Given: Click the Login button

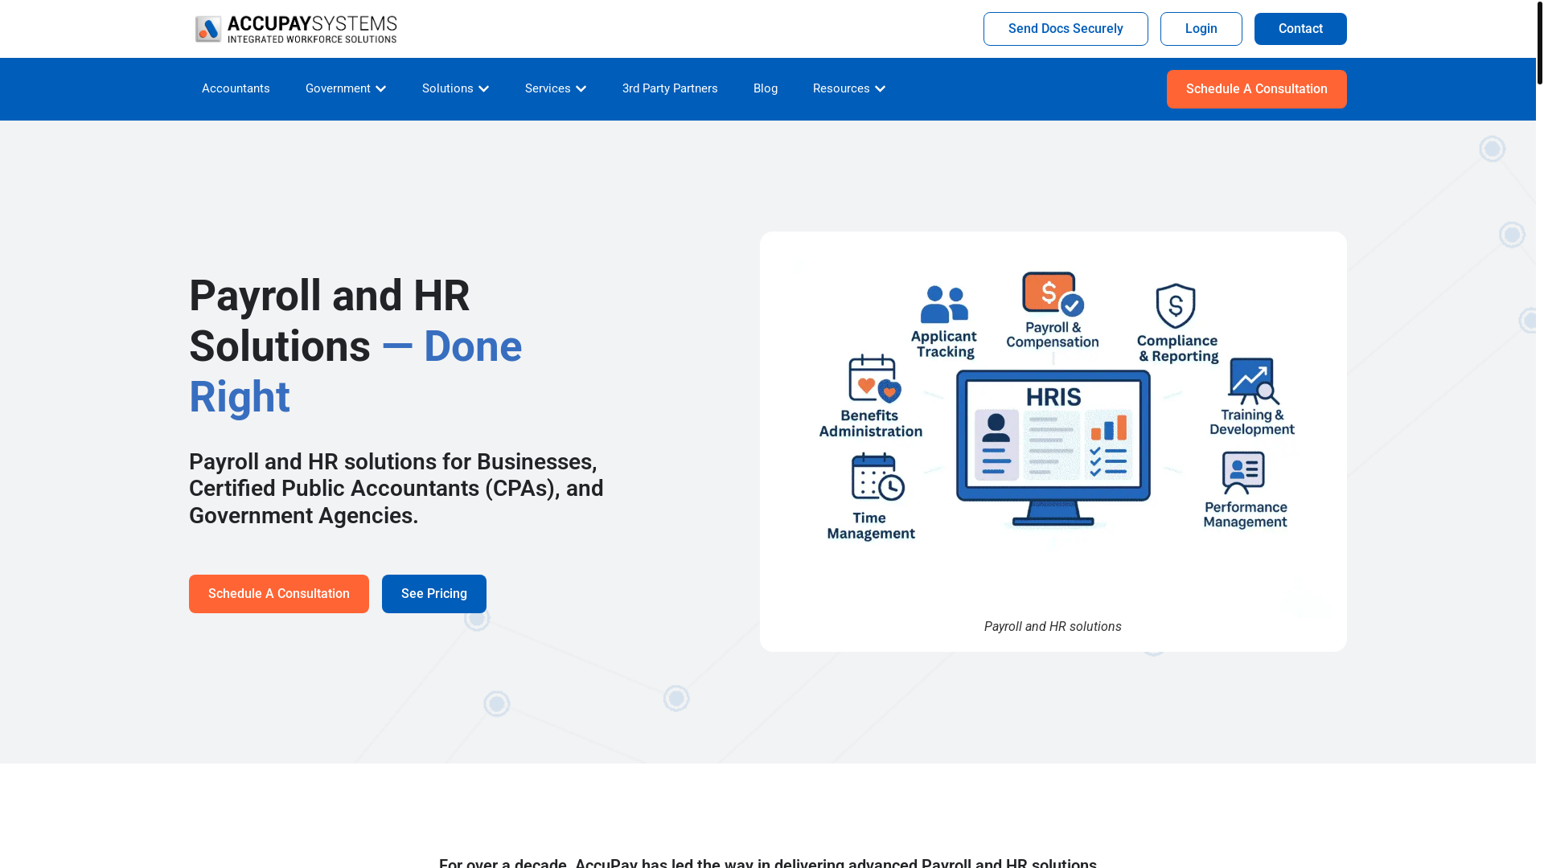Looking at the screenshot, I should (1201, 29).
